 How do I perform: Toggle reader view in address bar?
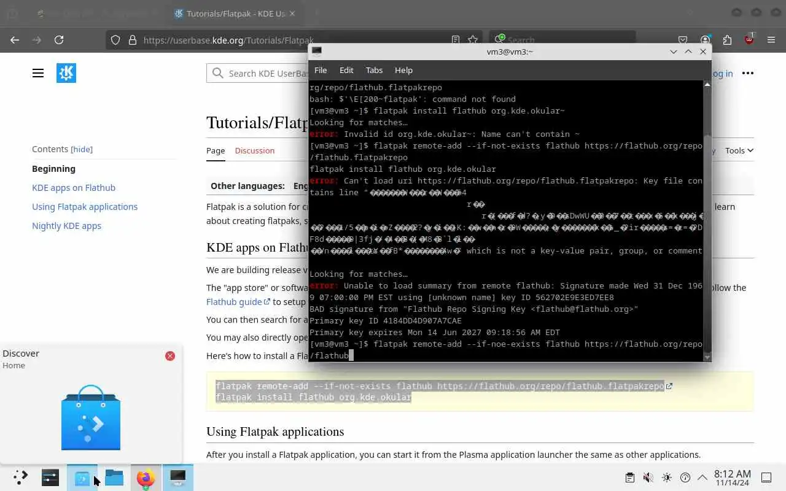click(x=456, y=40)
